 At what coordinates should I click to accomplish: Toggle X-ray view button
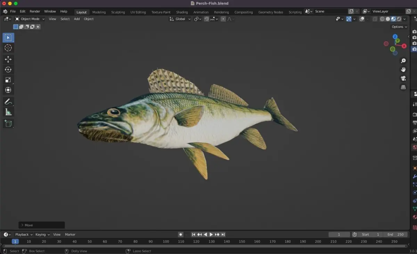(x=375, y=19)
